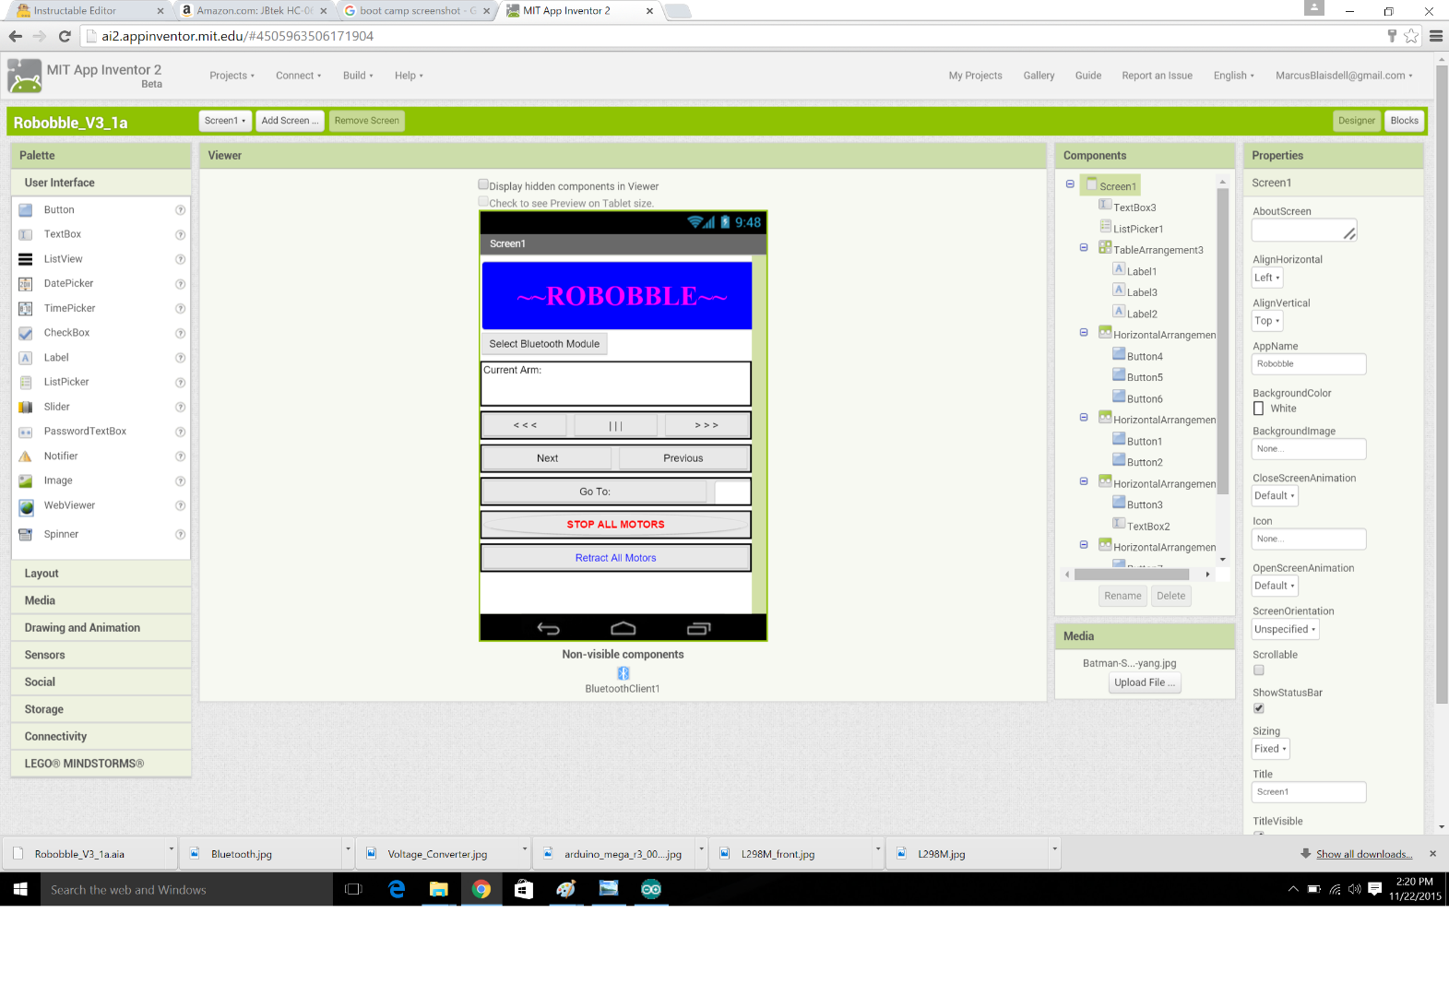Expand the Sensors palette section
This screenshot has width=1449, height=996.
(101, 655)
